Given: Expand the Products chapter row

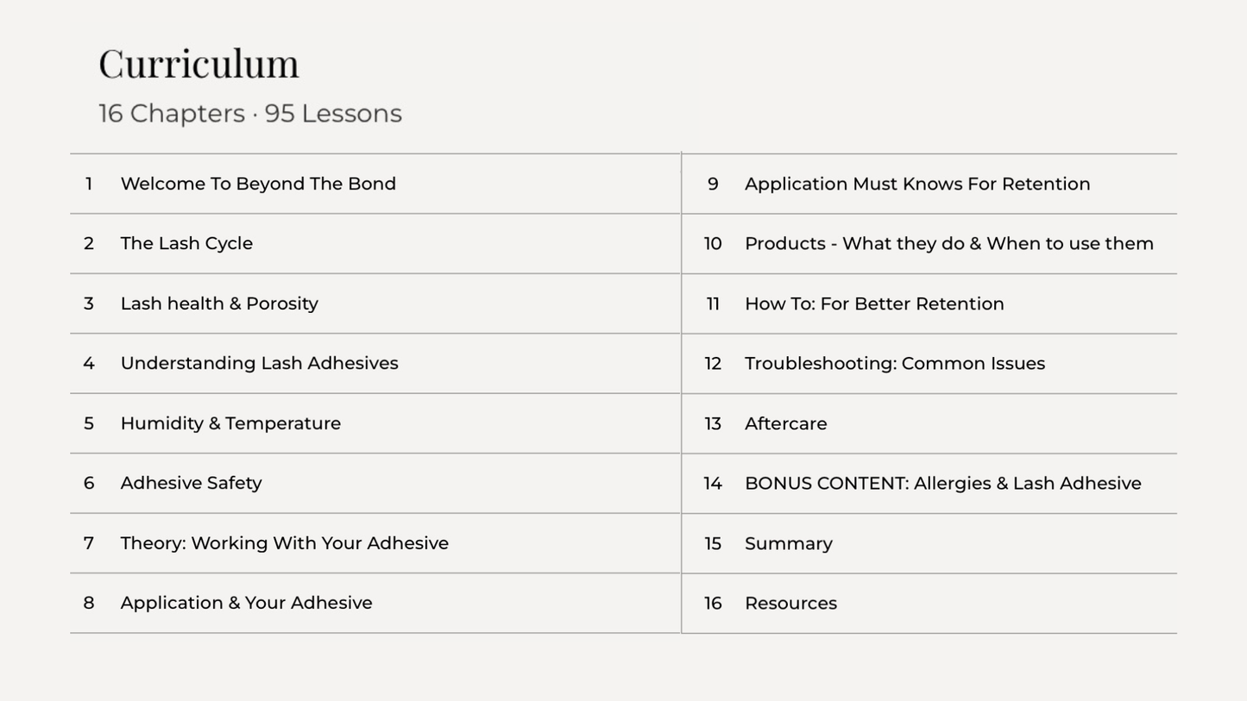Looking at the screenshot, I should pyautogui.click(x=948, y=243).
